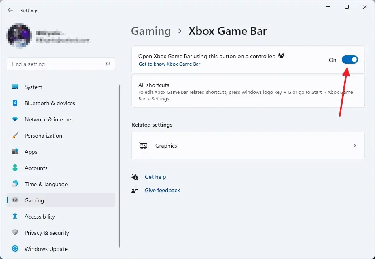Click the Gaming breadcrumb heading
Viewport: 375px width, 259px height.
(151, 31)
